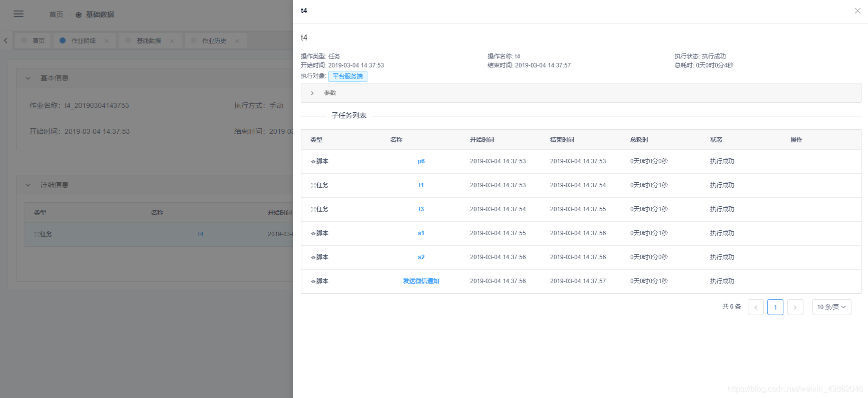Click task icon in t1 row
This screenshot has height=398, width=868.
[313, 186]
